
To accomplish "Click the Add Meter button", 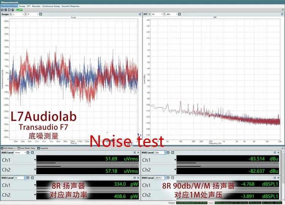I will [8, 148].
